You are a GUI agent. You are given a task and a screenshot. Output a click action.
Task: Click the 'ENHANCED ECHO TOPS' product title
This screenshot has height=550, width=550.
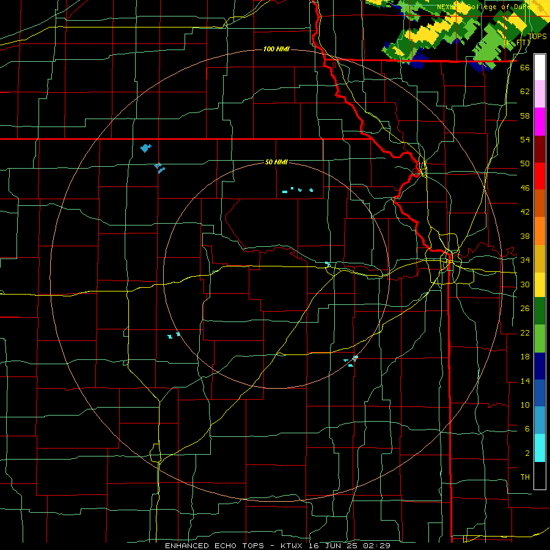(x=215, y=546)
